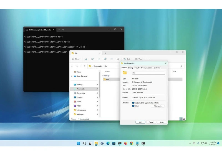
Task: Open recent locations chevron beside forward arrow
Action: point(81,66)
